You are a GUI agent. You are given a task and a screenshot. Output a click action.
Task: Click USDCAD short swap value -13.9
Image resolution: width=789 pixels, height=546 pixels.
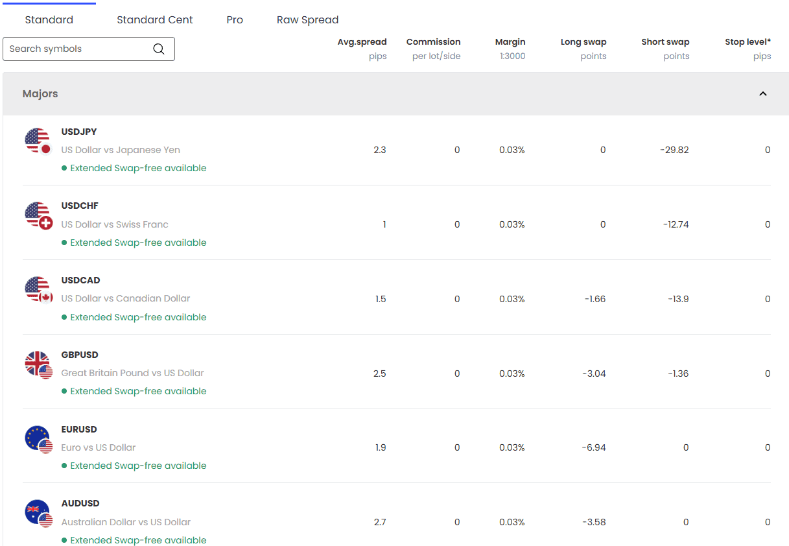click(678, 299)
